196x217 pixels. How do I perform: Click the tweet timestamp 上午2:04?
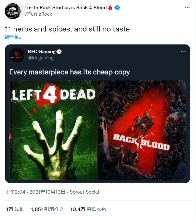(15, 192)
